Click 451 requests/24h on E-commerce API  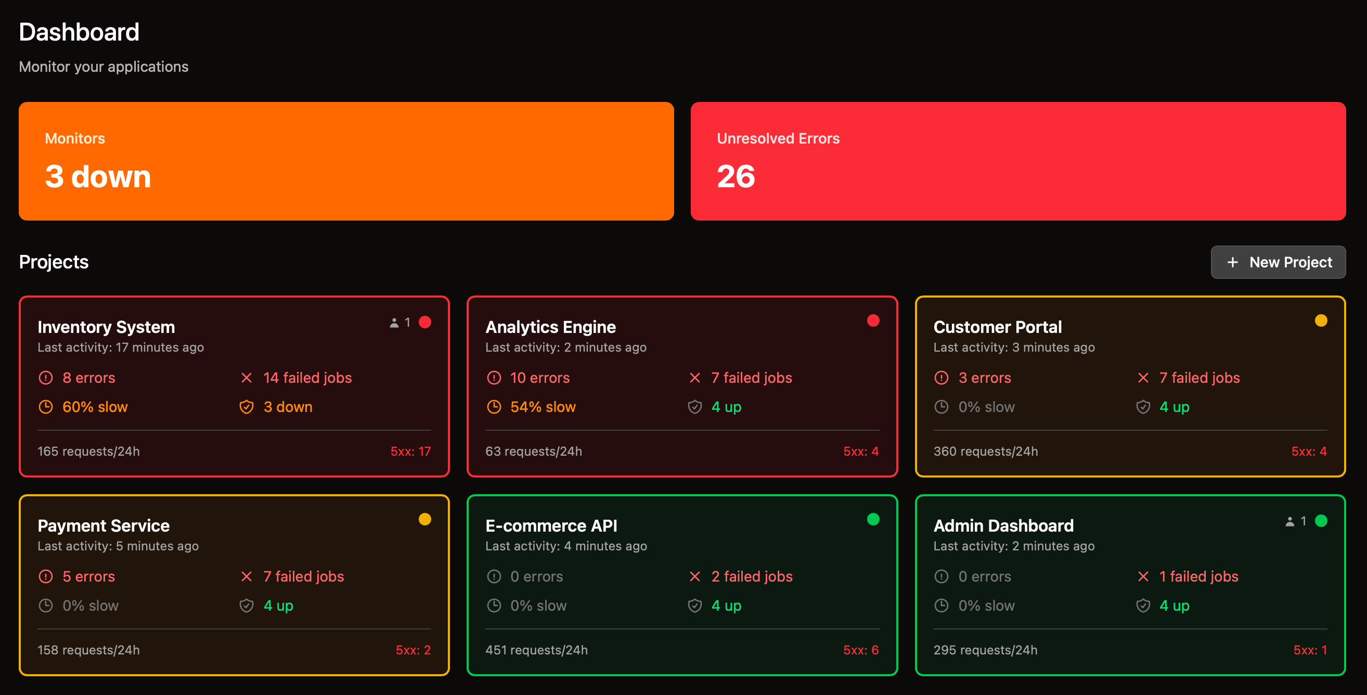536,650
